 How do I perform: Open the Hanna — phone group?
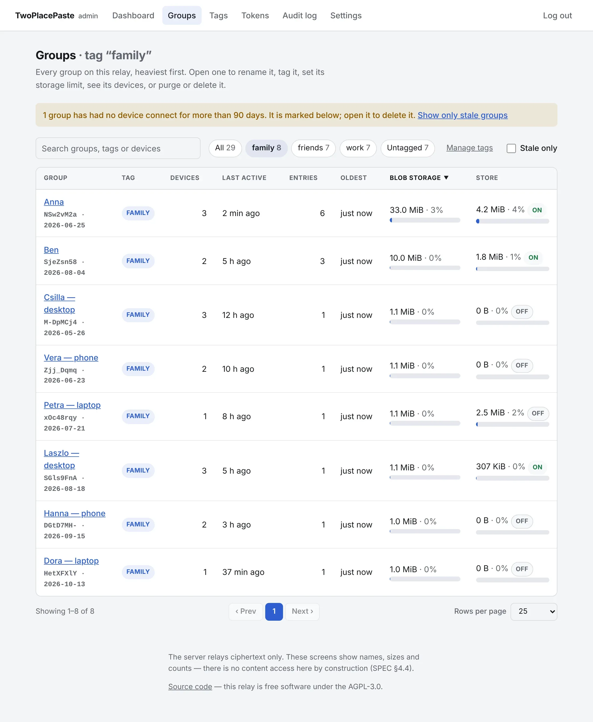(74, 513)
